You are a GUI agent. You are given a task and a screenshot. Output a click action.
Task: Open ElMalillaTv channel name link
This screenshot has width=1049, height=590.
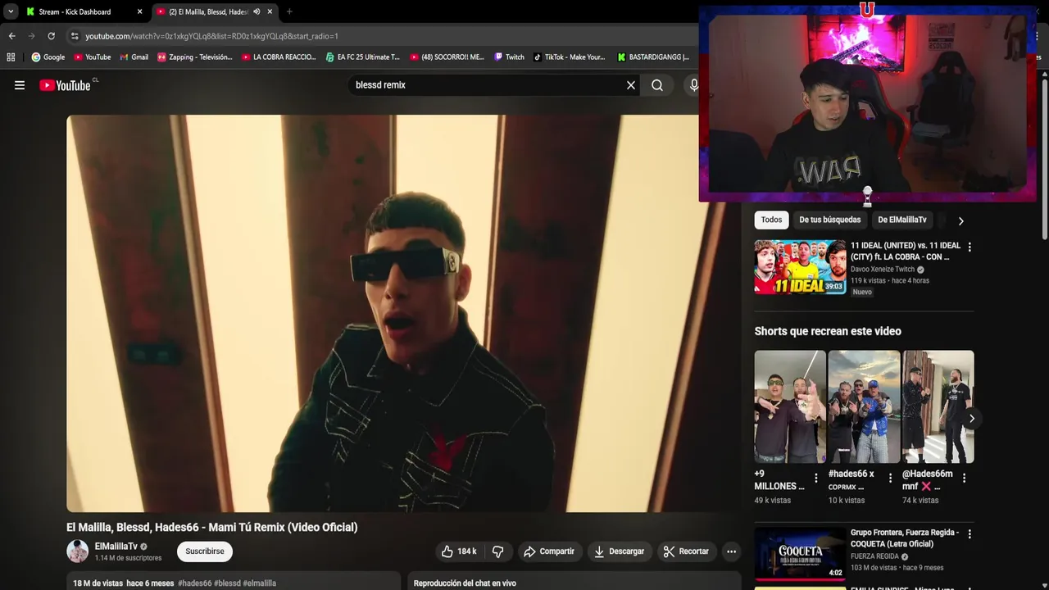click(x=116, y=547)
